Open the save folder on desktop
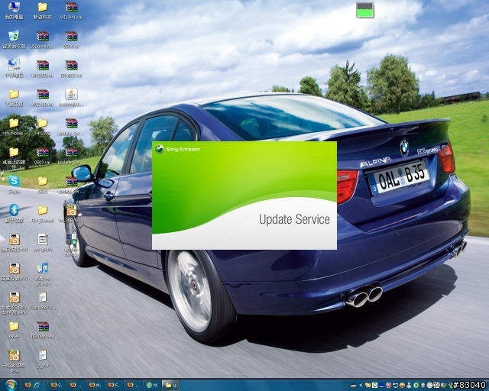Viewport: 489px width, 391px height. coord(14,330)
